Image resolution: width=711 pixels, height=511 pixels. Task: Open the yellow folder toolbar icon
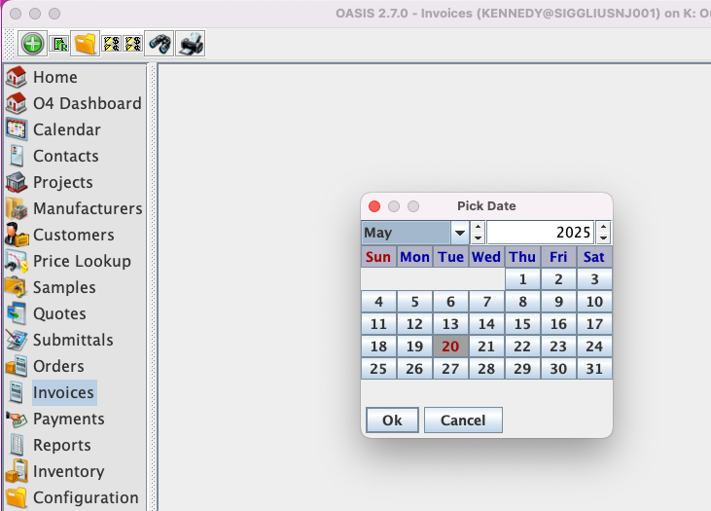click(x=86, y=44)
